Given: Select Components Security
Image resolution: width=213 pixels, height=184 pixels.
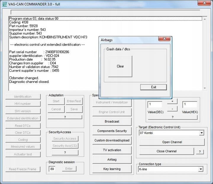Looking at the screenshot, I should point(112,131).
